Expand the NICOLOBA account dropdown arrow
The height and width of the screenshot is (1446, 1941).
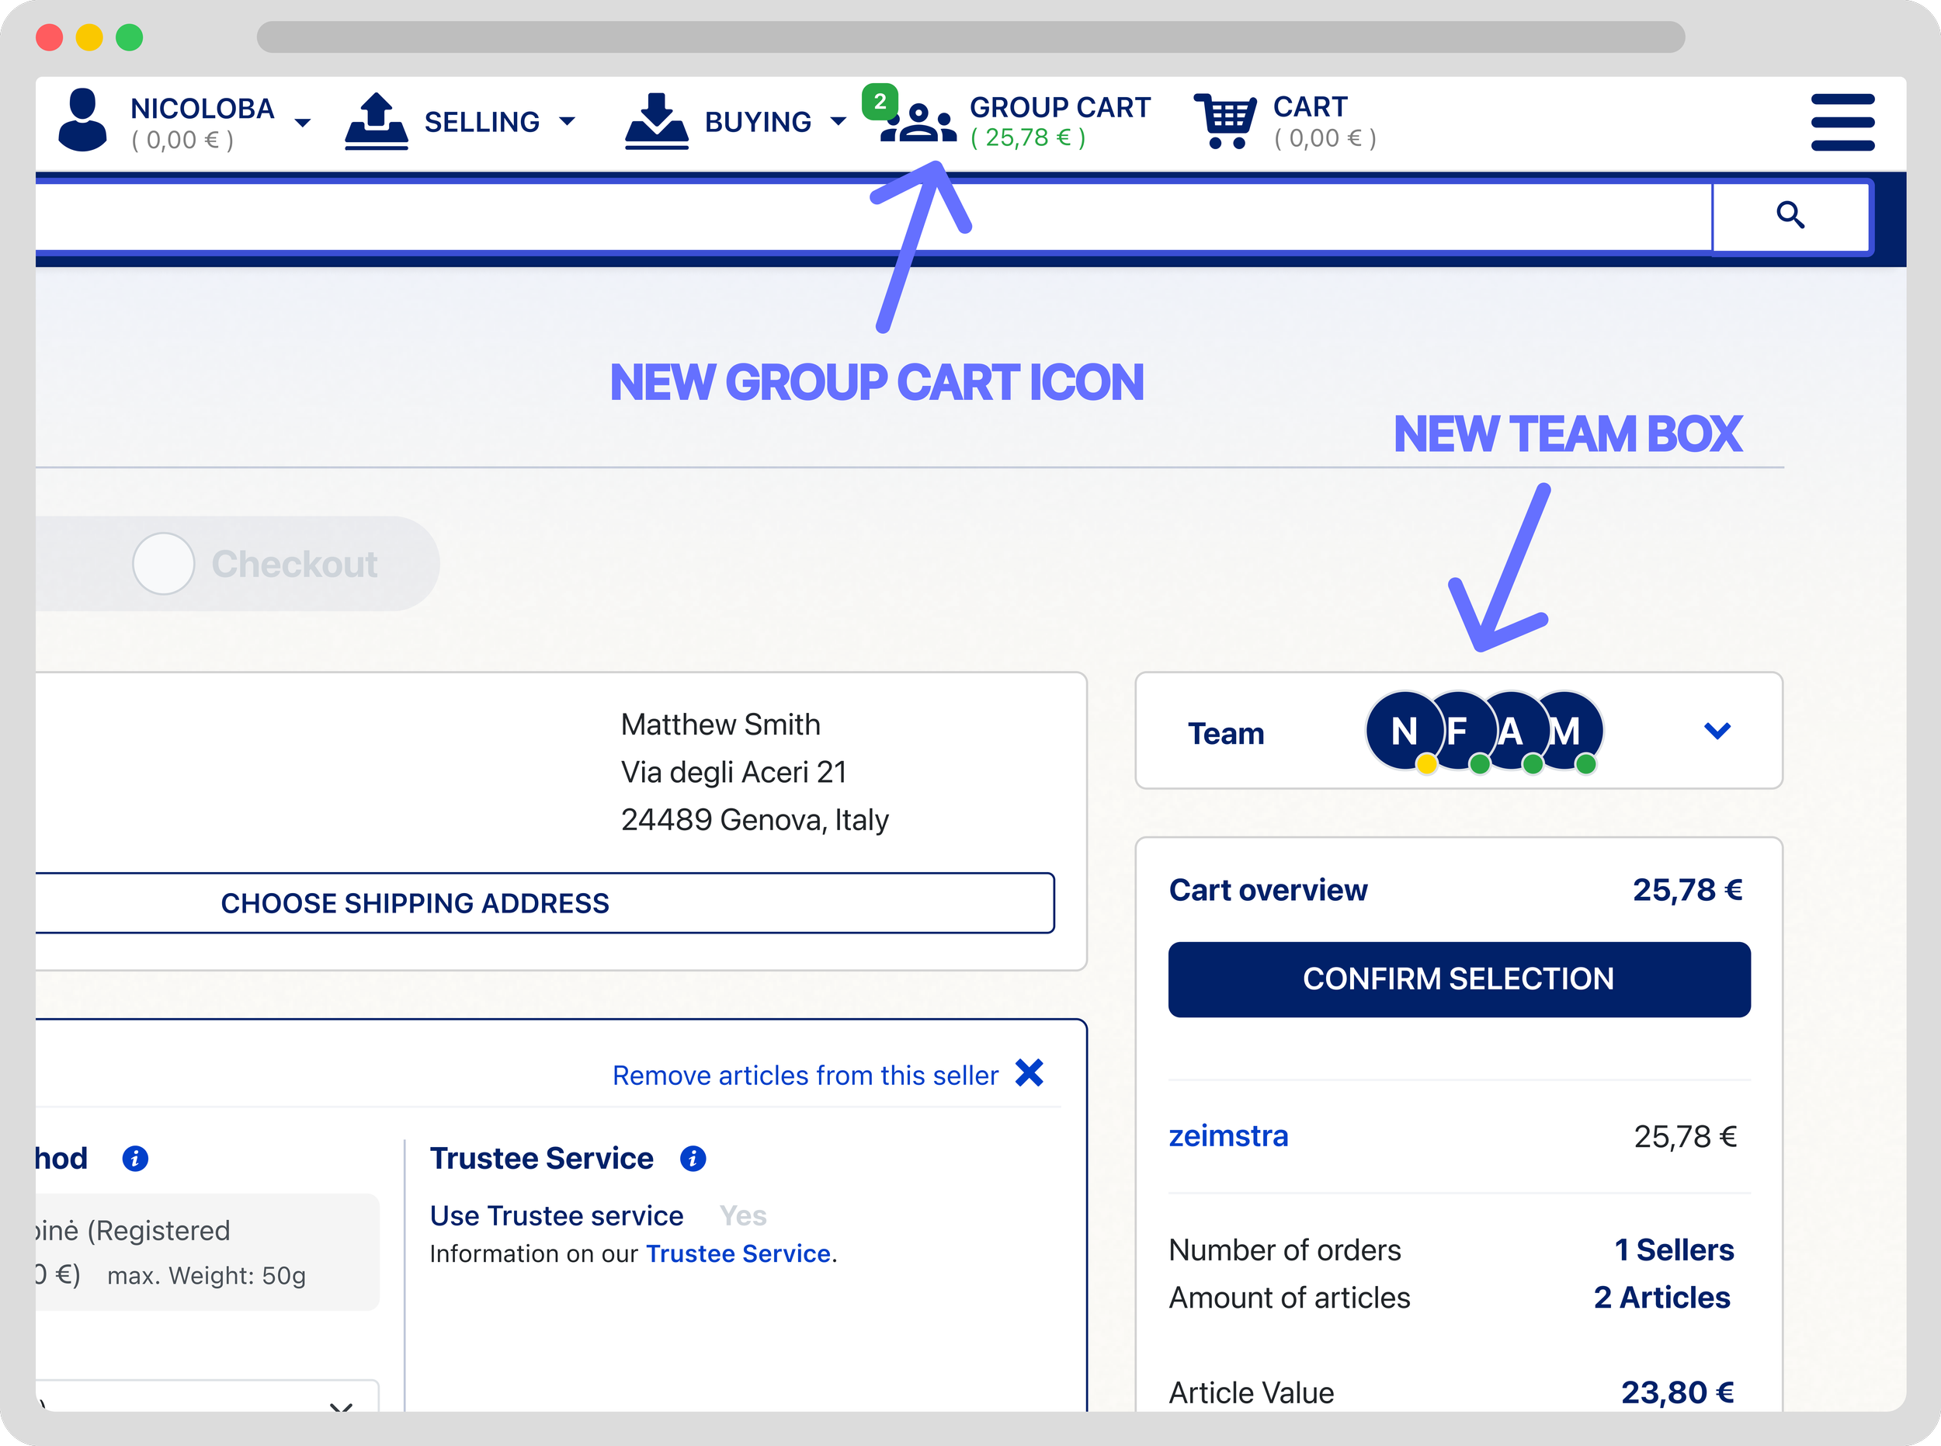point(303,123)
